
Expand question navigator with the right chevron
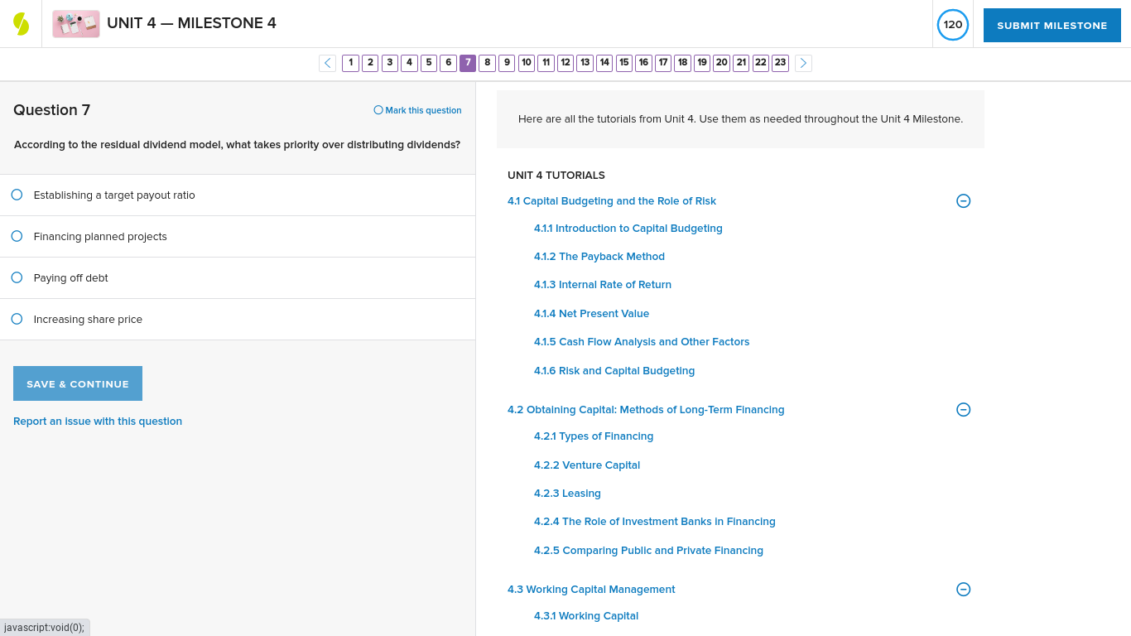coord(802,62)
